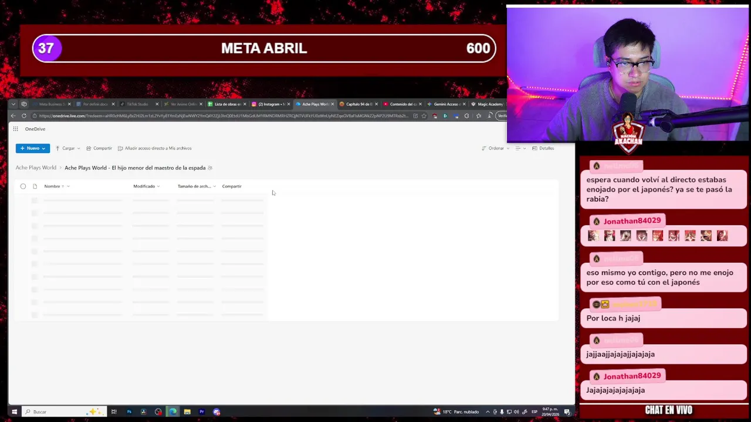This screenshot has width=751, height=422.
Task: Sort by Tamaño de archivo column
Action: click(x=197, y=186)
